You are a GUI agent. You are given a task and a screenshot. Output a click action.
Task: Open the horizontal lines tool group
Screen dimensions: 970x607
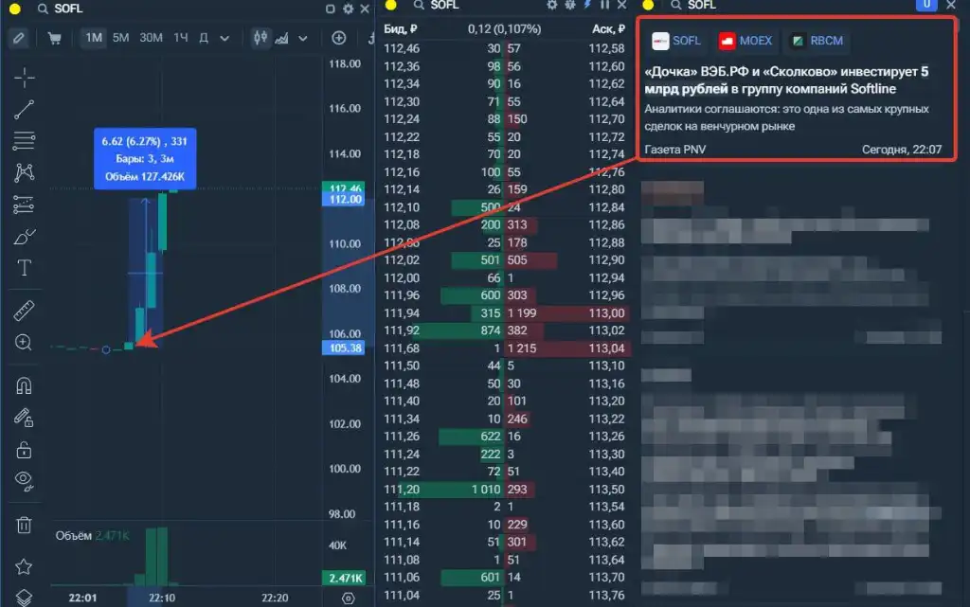(24, 141)
